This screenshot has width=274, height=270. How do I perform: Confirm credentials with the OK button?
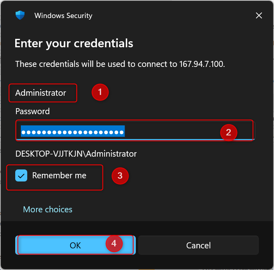(x=75, y=245)
